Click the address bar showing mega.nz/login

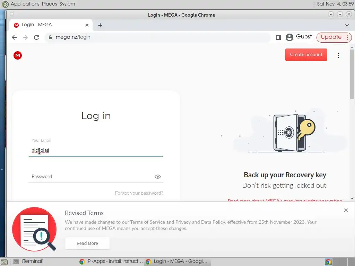pyautogui.click(x=157, y=37)
